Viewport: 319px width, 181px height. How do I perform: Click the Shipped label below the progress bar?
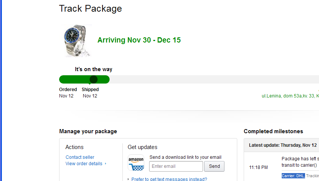(90, 90)
